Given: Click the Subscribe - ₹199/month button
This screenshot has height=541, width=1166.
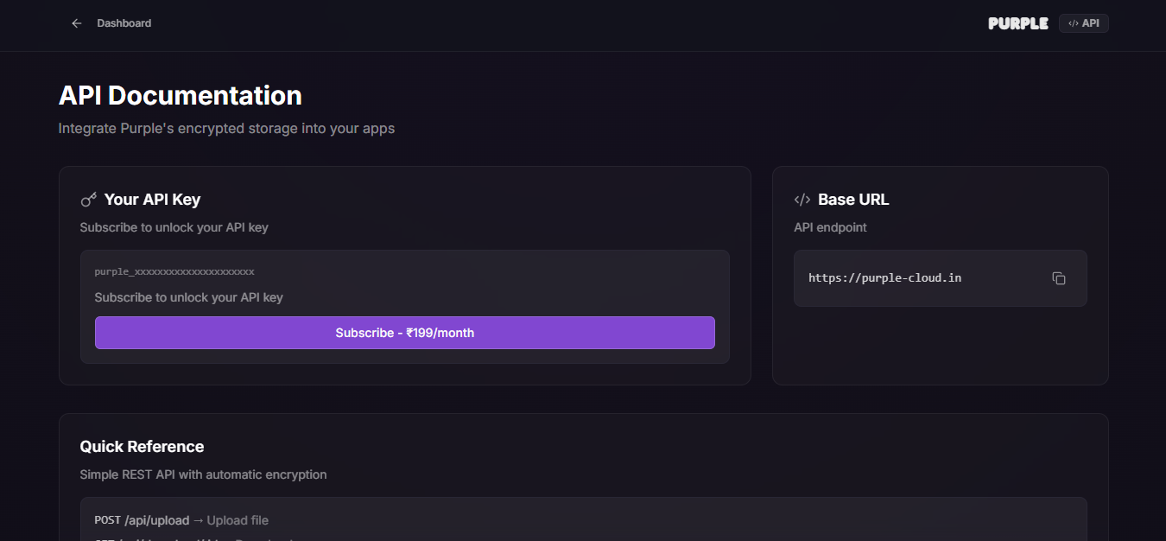Looking at the screenshot, I should pos(404,332).
